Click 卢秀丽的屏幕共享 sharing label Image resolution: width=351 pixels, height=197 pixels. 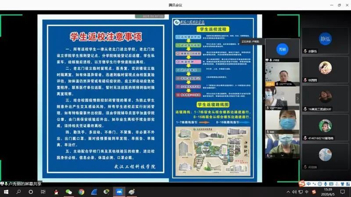pyautogui.click(x=23, y=183)
